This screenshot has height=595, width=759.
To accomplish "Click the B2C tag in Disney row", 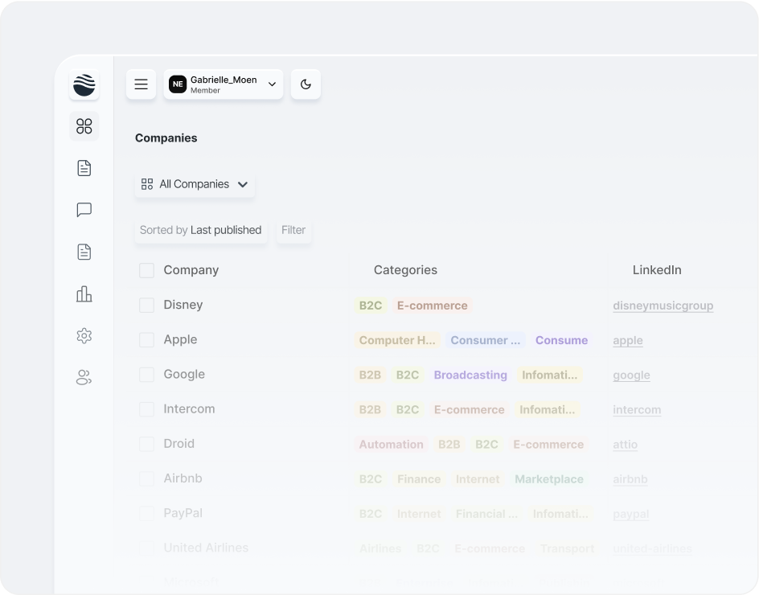I will (x=371, y=306).
